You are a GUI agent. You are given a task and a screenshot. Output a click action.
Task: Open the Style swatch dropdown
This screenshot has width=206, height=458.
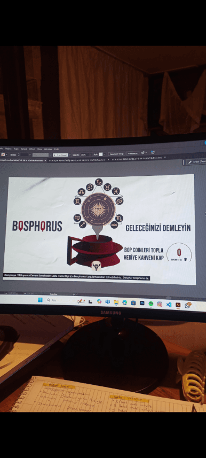point(104,154)
